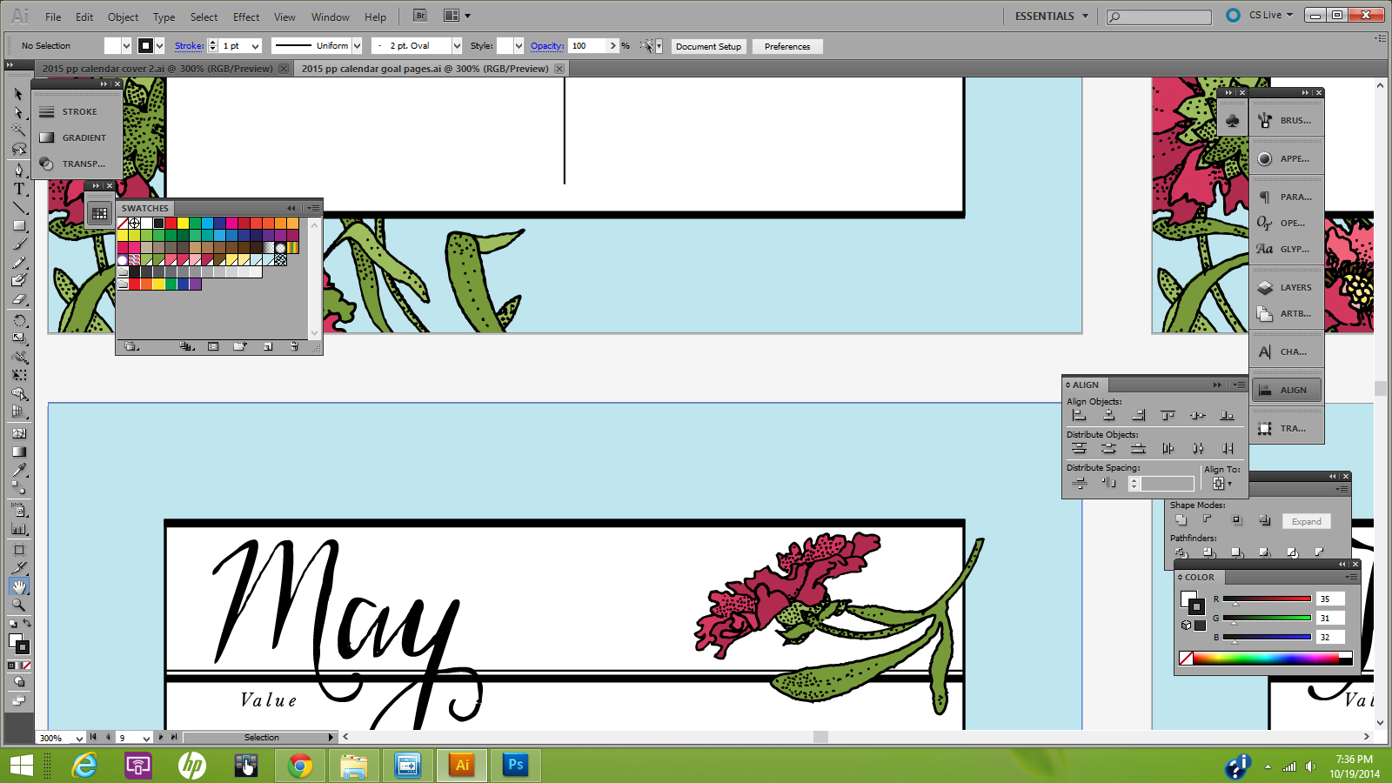Expand the 2 pt. Oval brush dropdown
The width and height of the screenshot is (1392, 783).
tap(457, 46)
